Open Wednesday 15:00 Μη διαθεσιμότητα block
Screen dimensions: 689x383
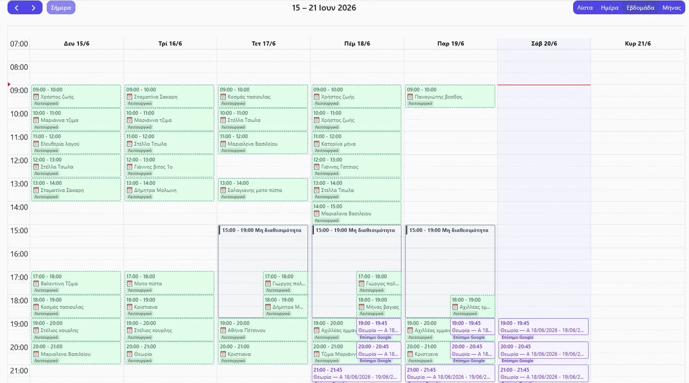pos(263,230)
